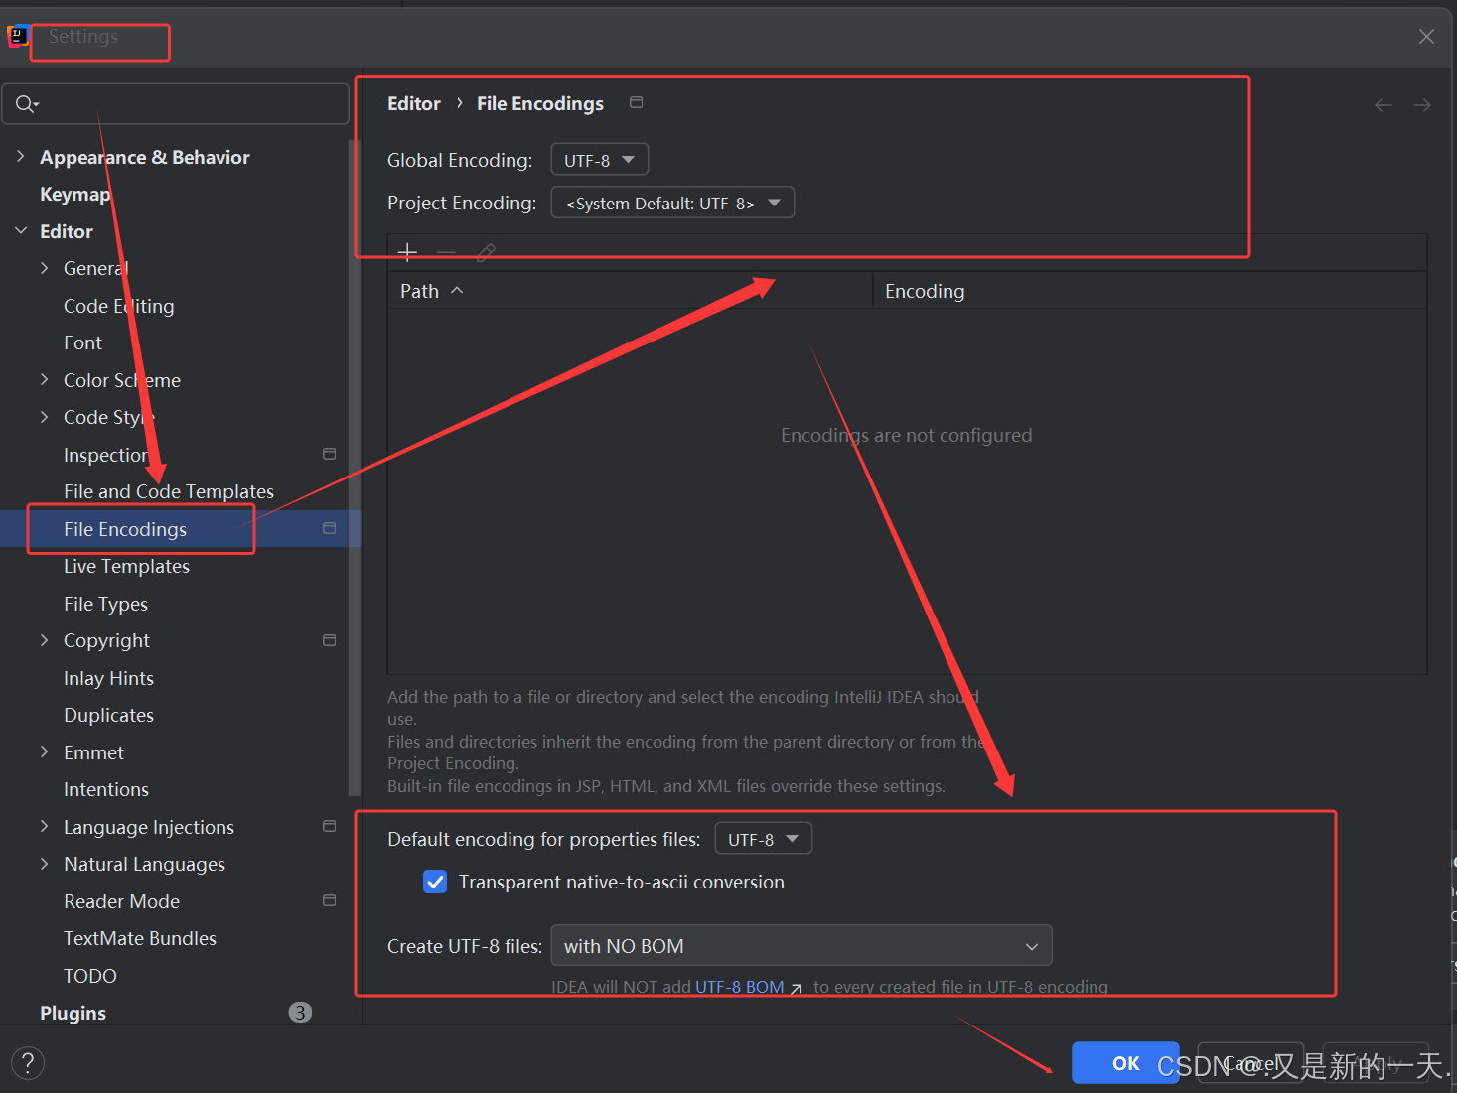Screen dimensions: 1457x1093
Task: Open the UTF-8 BOM link
Action: 740,987
